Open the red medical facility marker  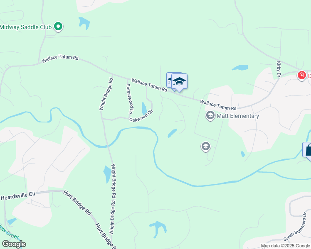[x=302, y=76]
